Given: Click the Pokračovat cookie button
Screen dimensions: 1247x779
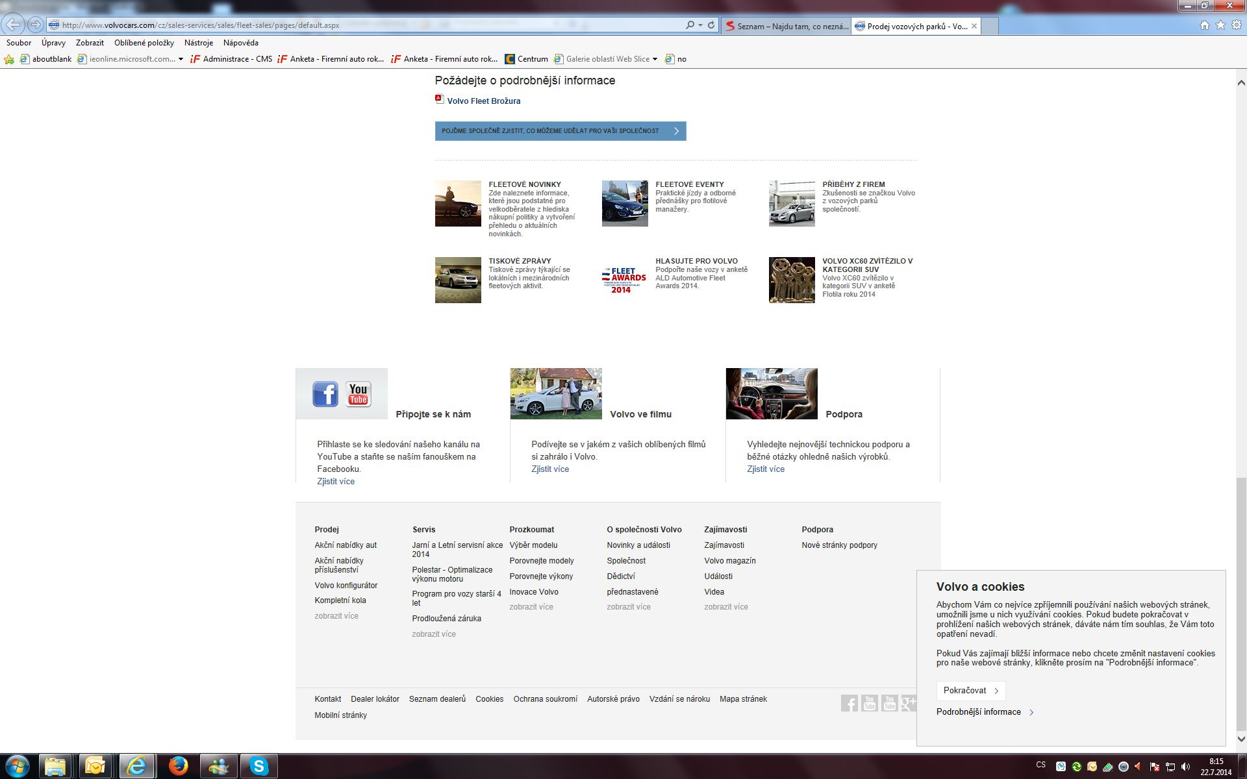Looking at the screenshot, I should [x=971, y=691].
